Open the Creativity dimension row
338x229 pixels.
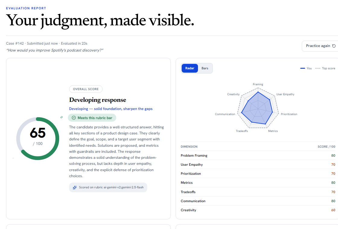(258, 210)
